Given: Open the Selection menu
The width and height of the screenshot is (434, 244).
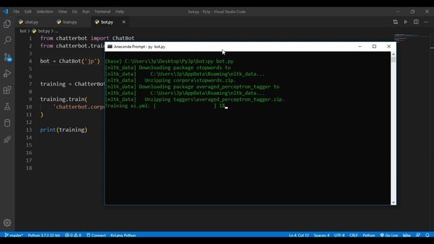Looking at the screenshot, I should [45, 12].
